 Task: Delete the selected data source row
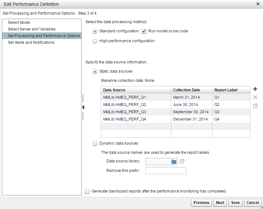click(255, 98)
